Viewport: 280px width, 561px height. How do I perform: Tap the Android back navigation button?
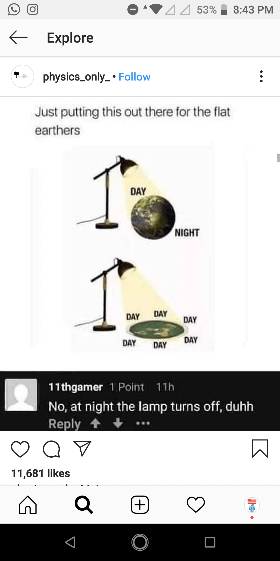(x=70, y=542)
